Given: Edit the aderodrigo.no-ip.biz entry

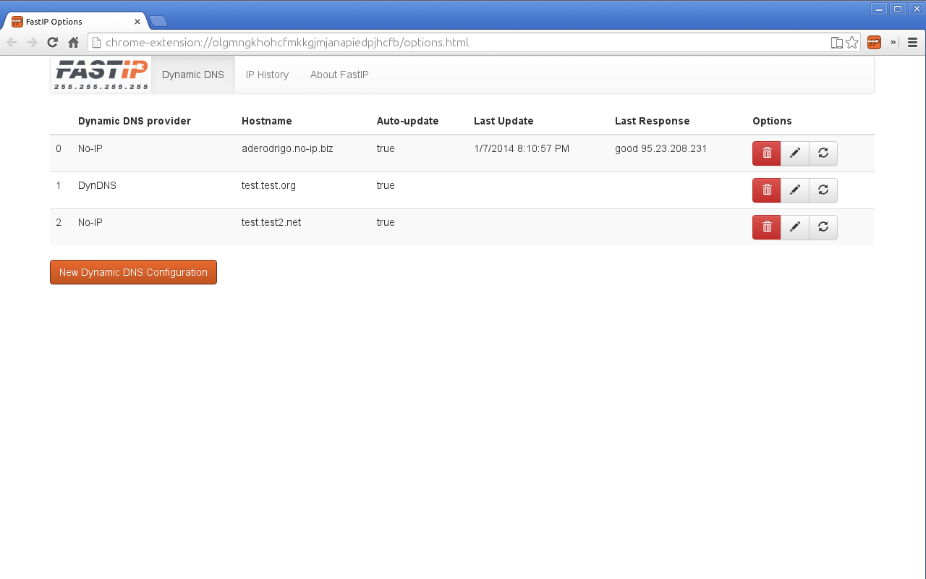Looking at the screenshot, I should tap(795, 153).
